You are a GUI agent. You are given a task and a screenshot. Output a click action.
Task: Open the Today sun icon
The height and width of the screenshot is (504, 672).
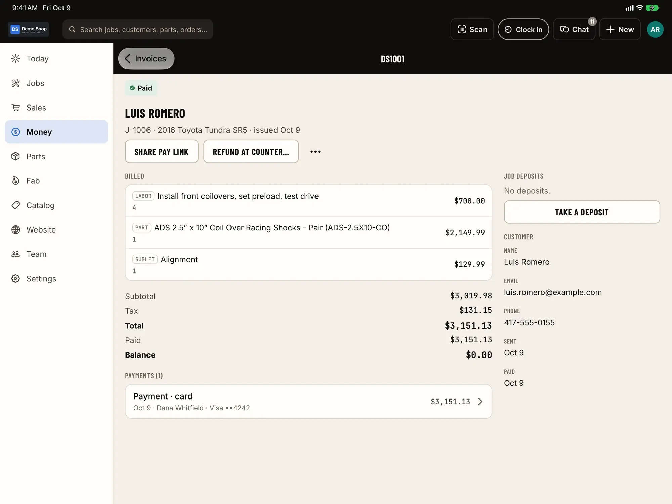[15, 59]
